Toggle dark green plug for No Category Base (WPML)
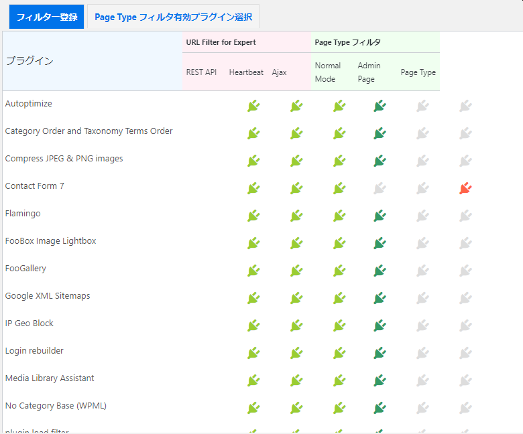Image resolution: width=523 pixels, height=434 pixels. coord(380,408)
